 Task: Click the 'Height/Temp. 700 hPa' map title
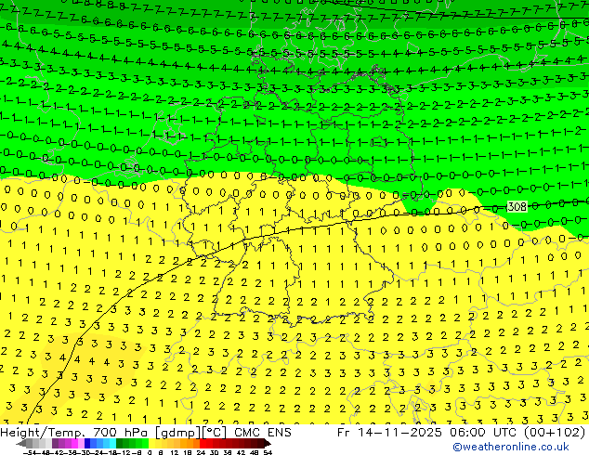(x=74, y=433)
